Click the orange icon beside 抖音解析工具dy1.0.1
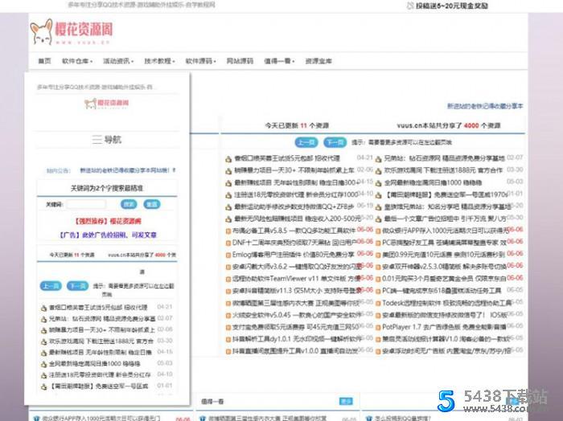 pos(228,340)
